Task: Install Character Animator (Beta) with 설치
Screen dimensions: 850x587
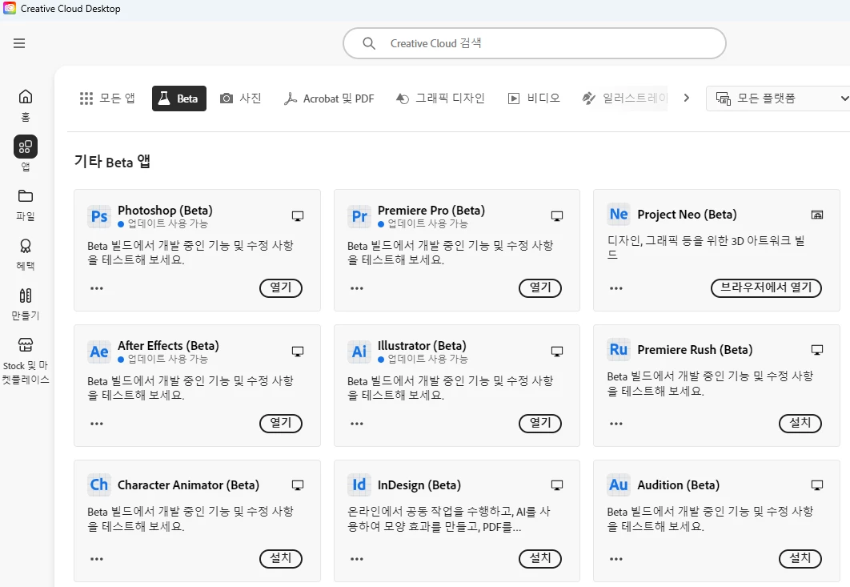Action: pyautogui.click(x=281, y=558)
